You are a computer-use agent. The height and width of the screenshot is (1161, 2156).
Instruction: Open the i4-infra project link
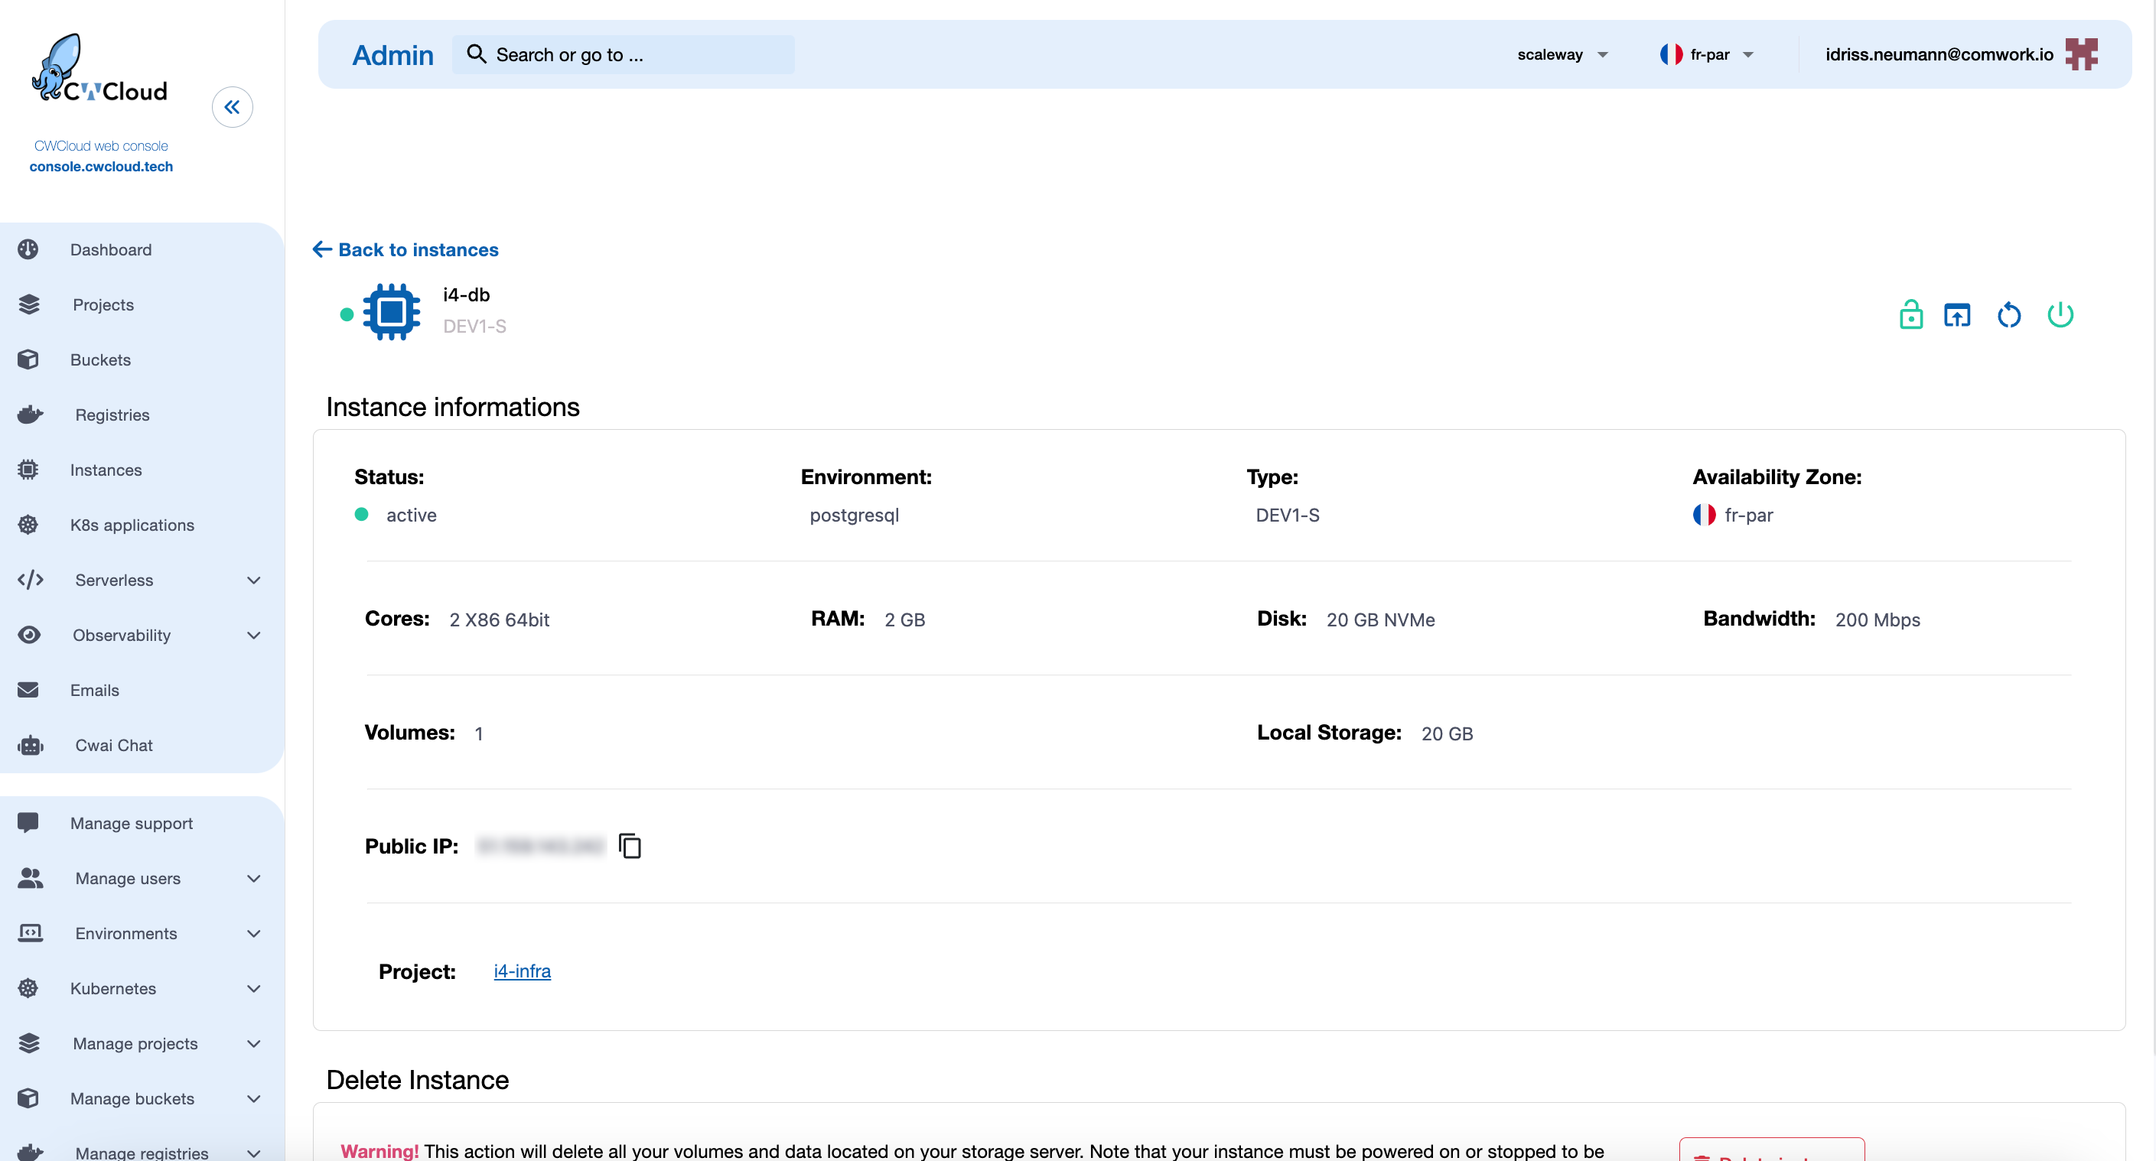523,971
